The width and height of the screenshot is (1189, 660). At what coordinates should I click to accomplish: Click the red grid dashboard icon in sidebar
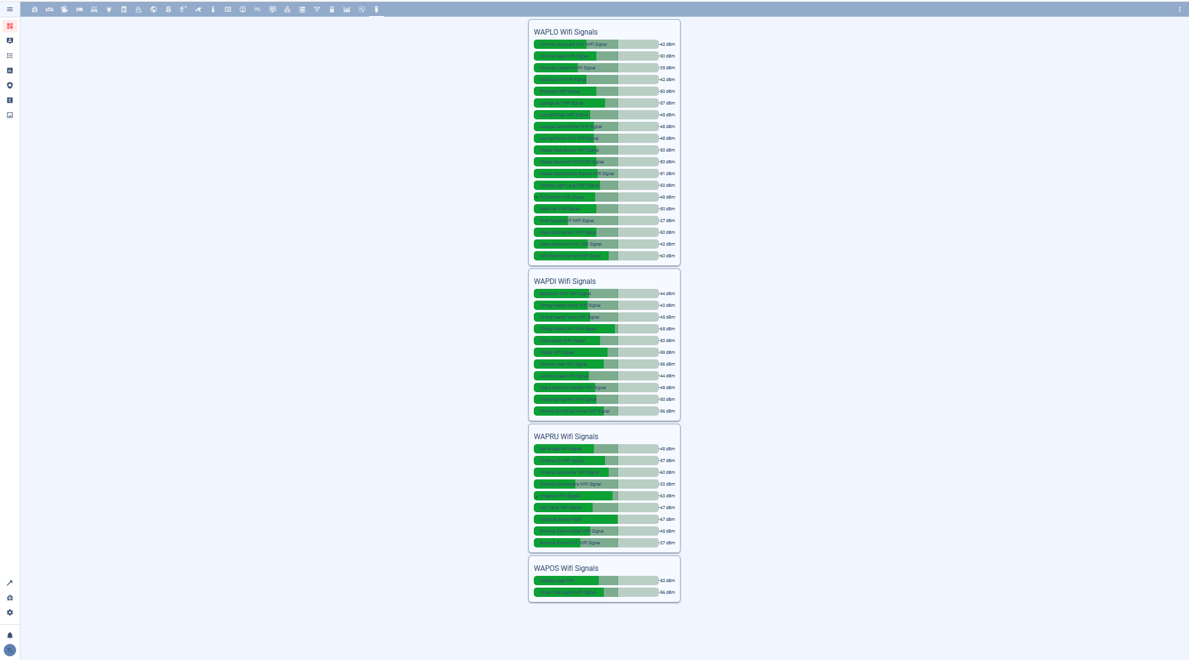coord(10,26)
